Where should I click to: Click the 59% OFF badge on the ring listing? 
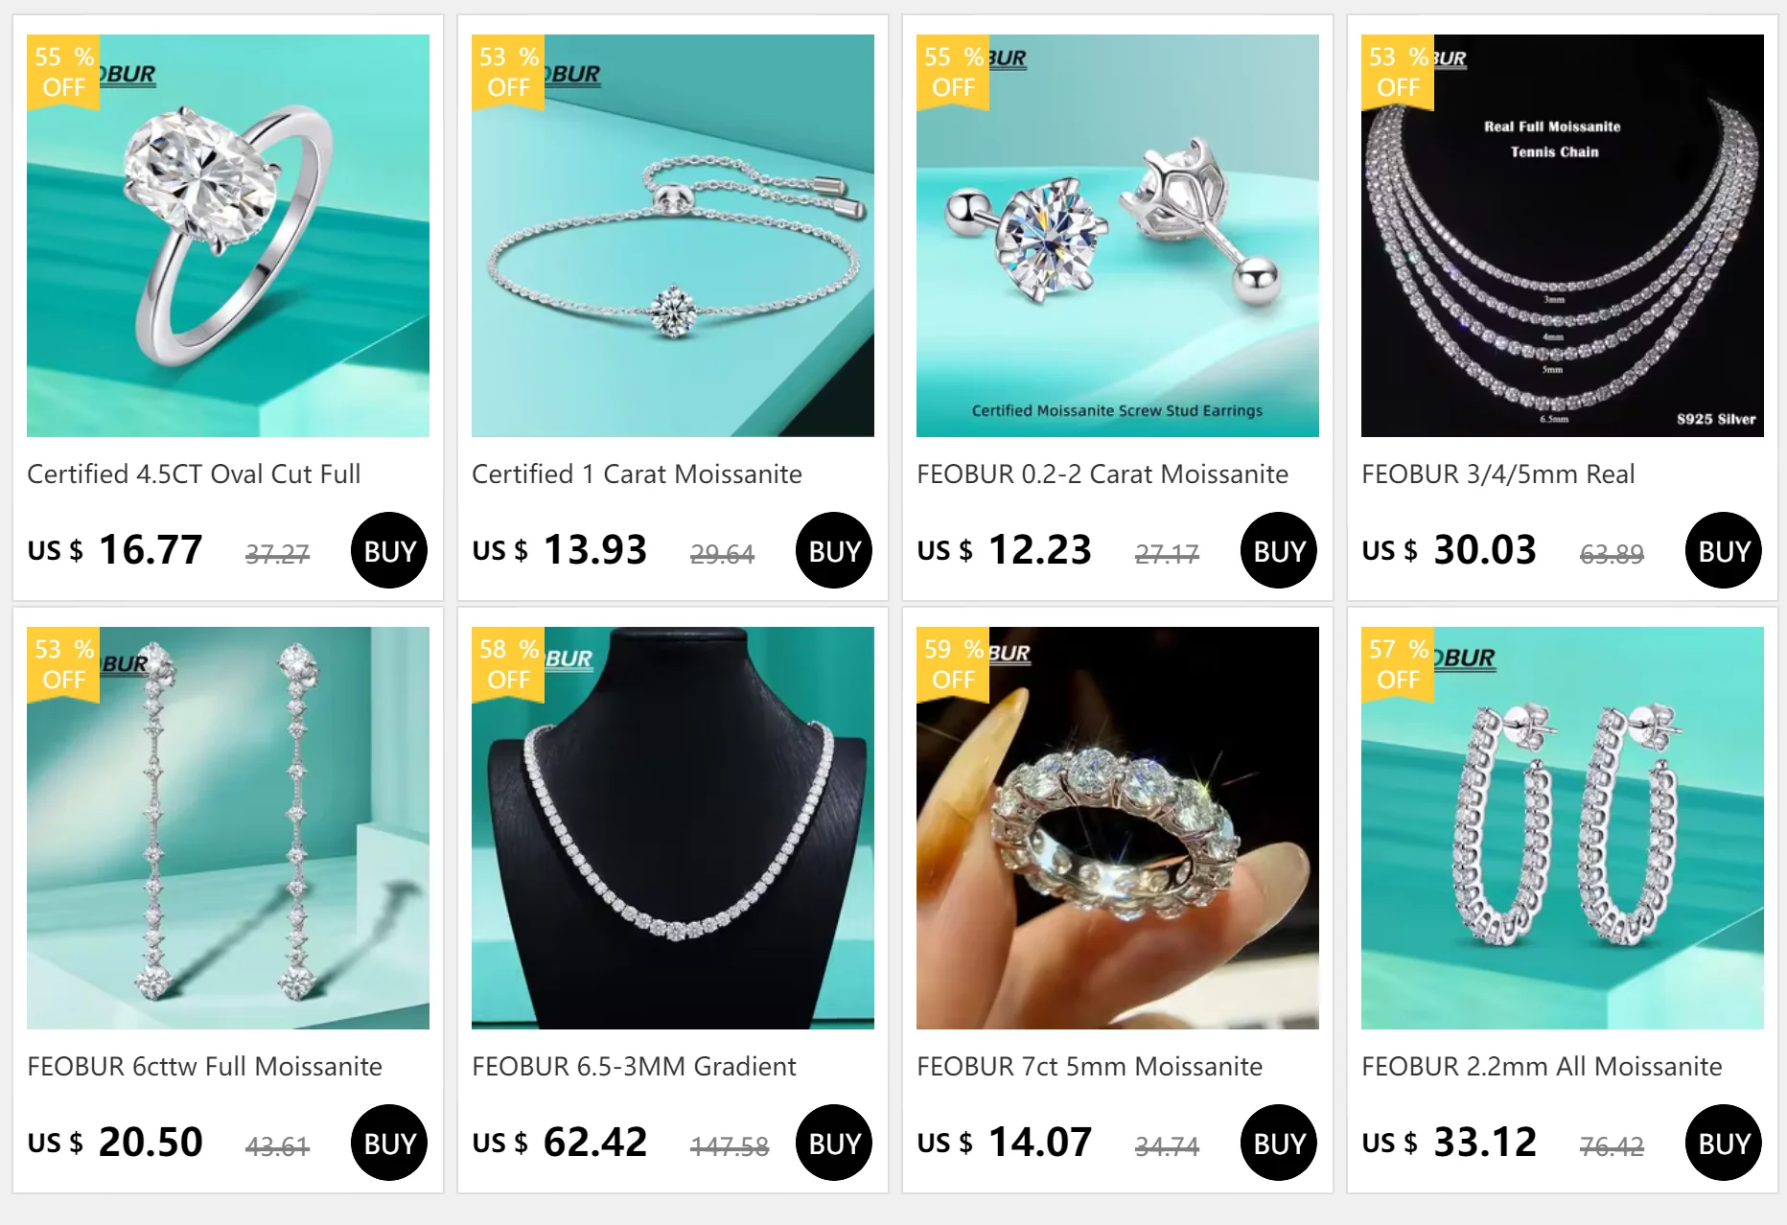[953, 664]
